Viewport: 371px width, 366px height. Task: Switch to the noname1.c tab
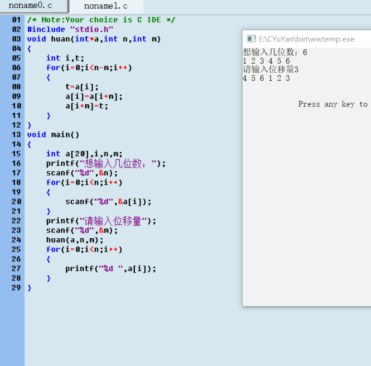tap(105, 6)
